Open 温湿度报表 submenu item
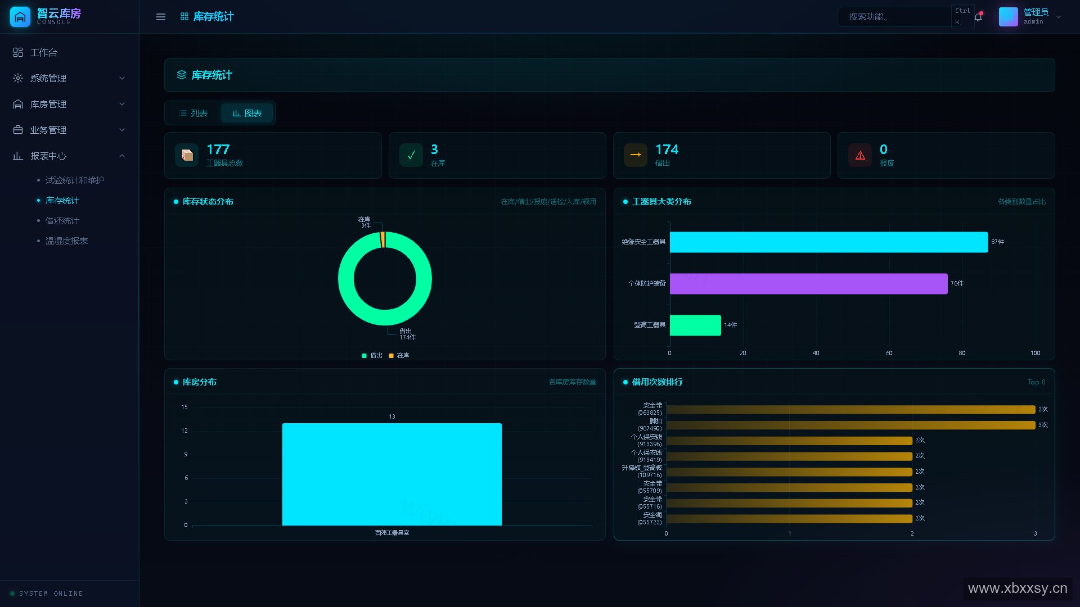 click(66, 241)
